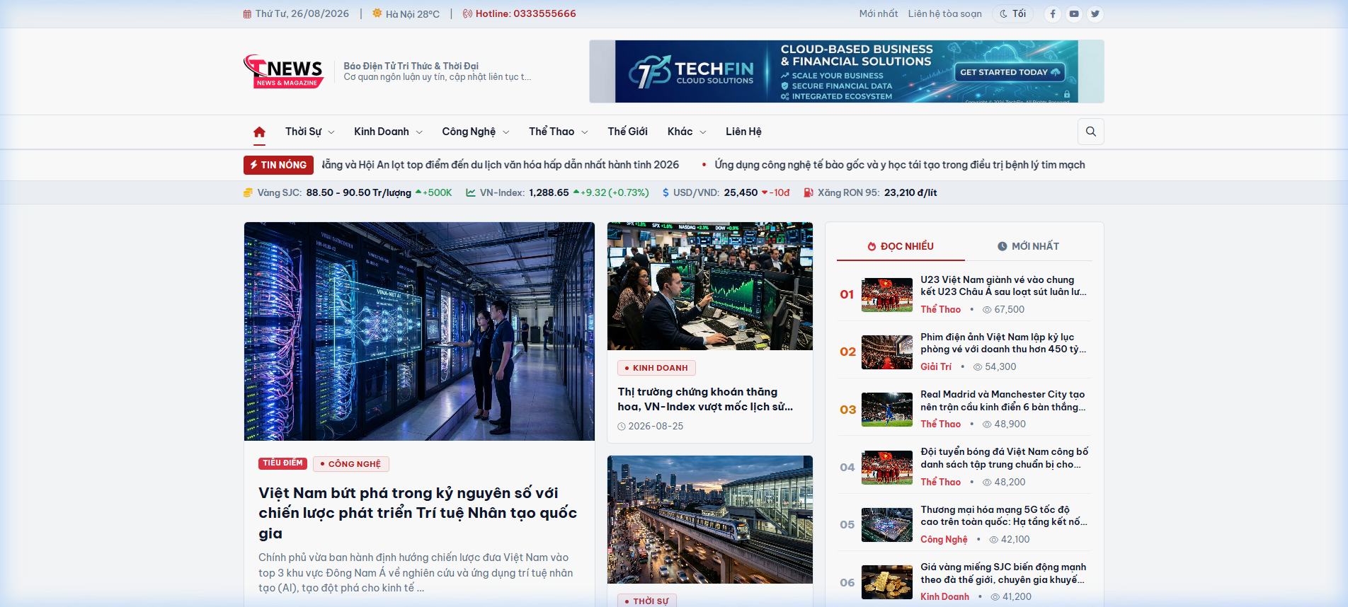Open ranked article U23 Việt Nam giành vé
Viewport: 1348px width, 607px height.
(1003, 286)
